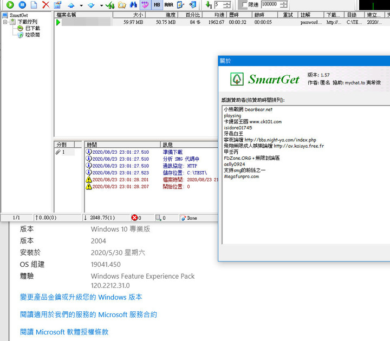
Task: Open task properties icon in toolbar
Action: pyautogui.click(x=57, y=5)
